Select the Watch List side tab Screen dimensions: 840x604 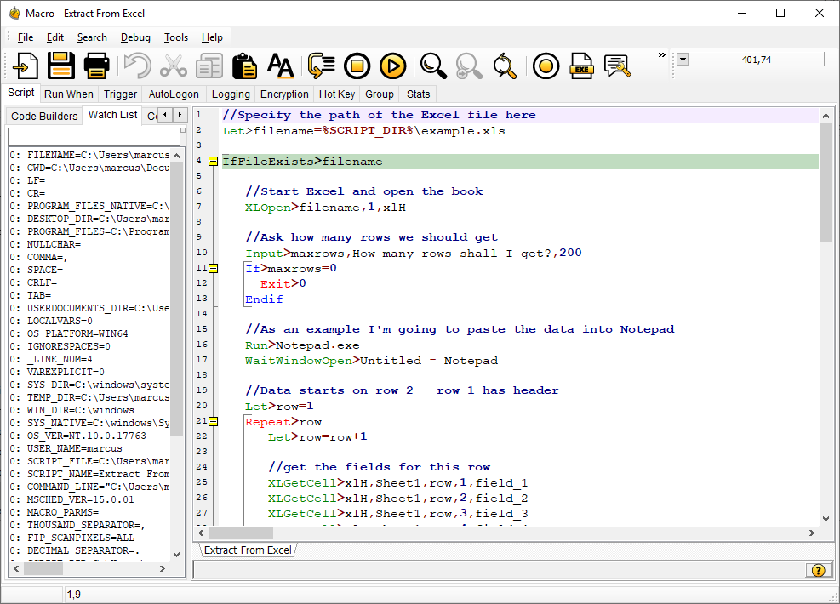(x=112, y=115)
